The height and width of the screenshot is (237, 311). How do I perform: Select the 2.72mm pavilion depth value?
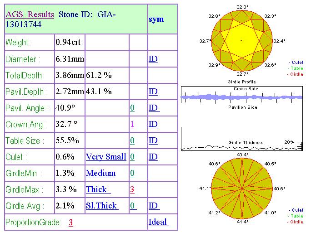(x=70, y=92)
